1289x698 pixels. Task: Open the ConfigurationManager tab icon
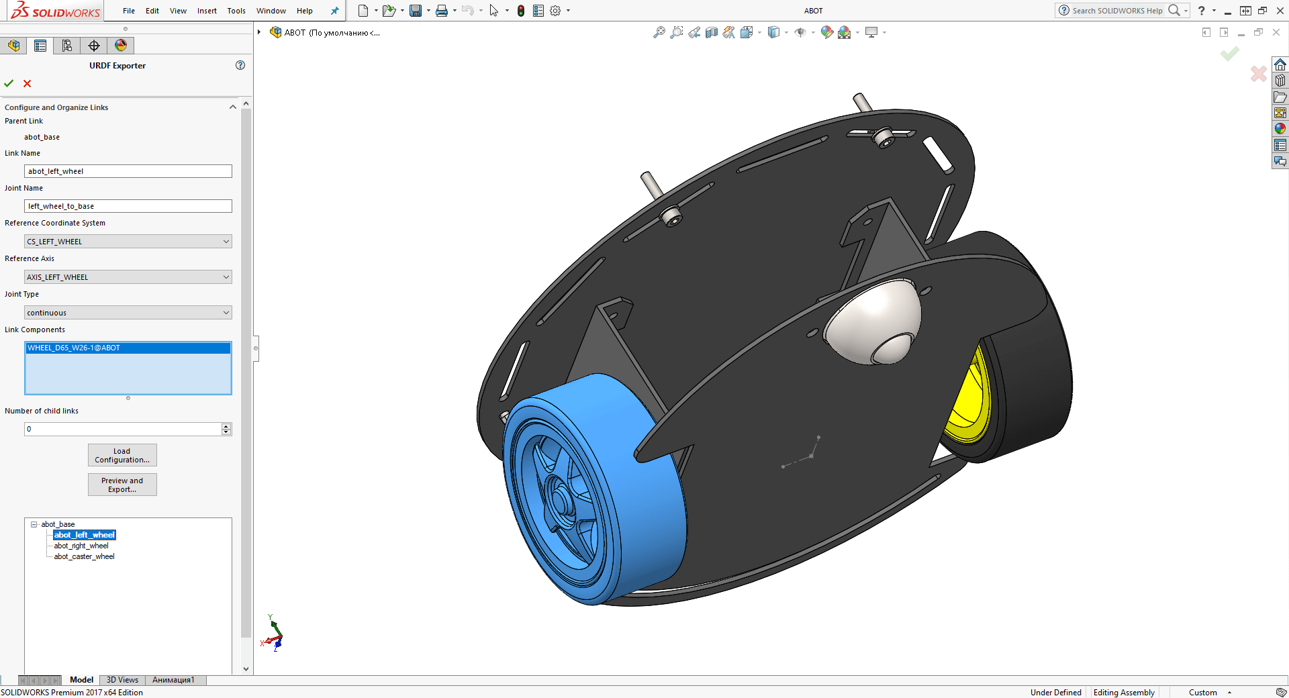[67, 46]
